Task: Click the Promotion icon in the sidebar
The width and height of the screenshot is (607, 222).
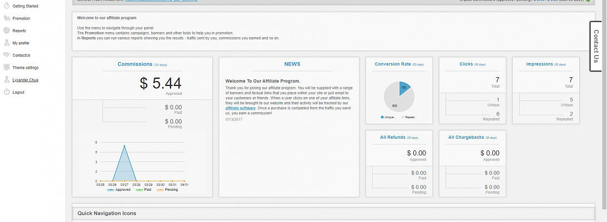Action: [x=6, y=18]
